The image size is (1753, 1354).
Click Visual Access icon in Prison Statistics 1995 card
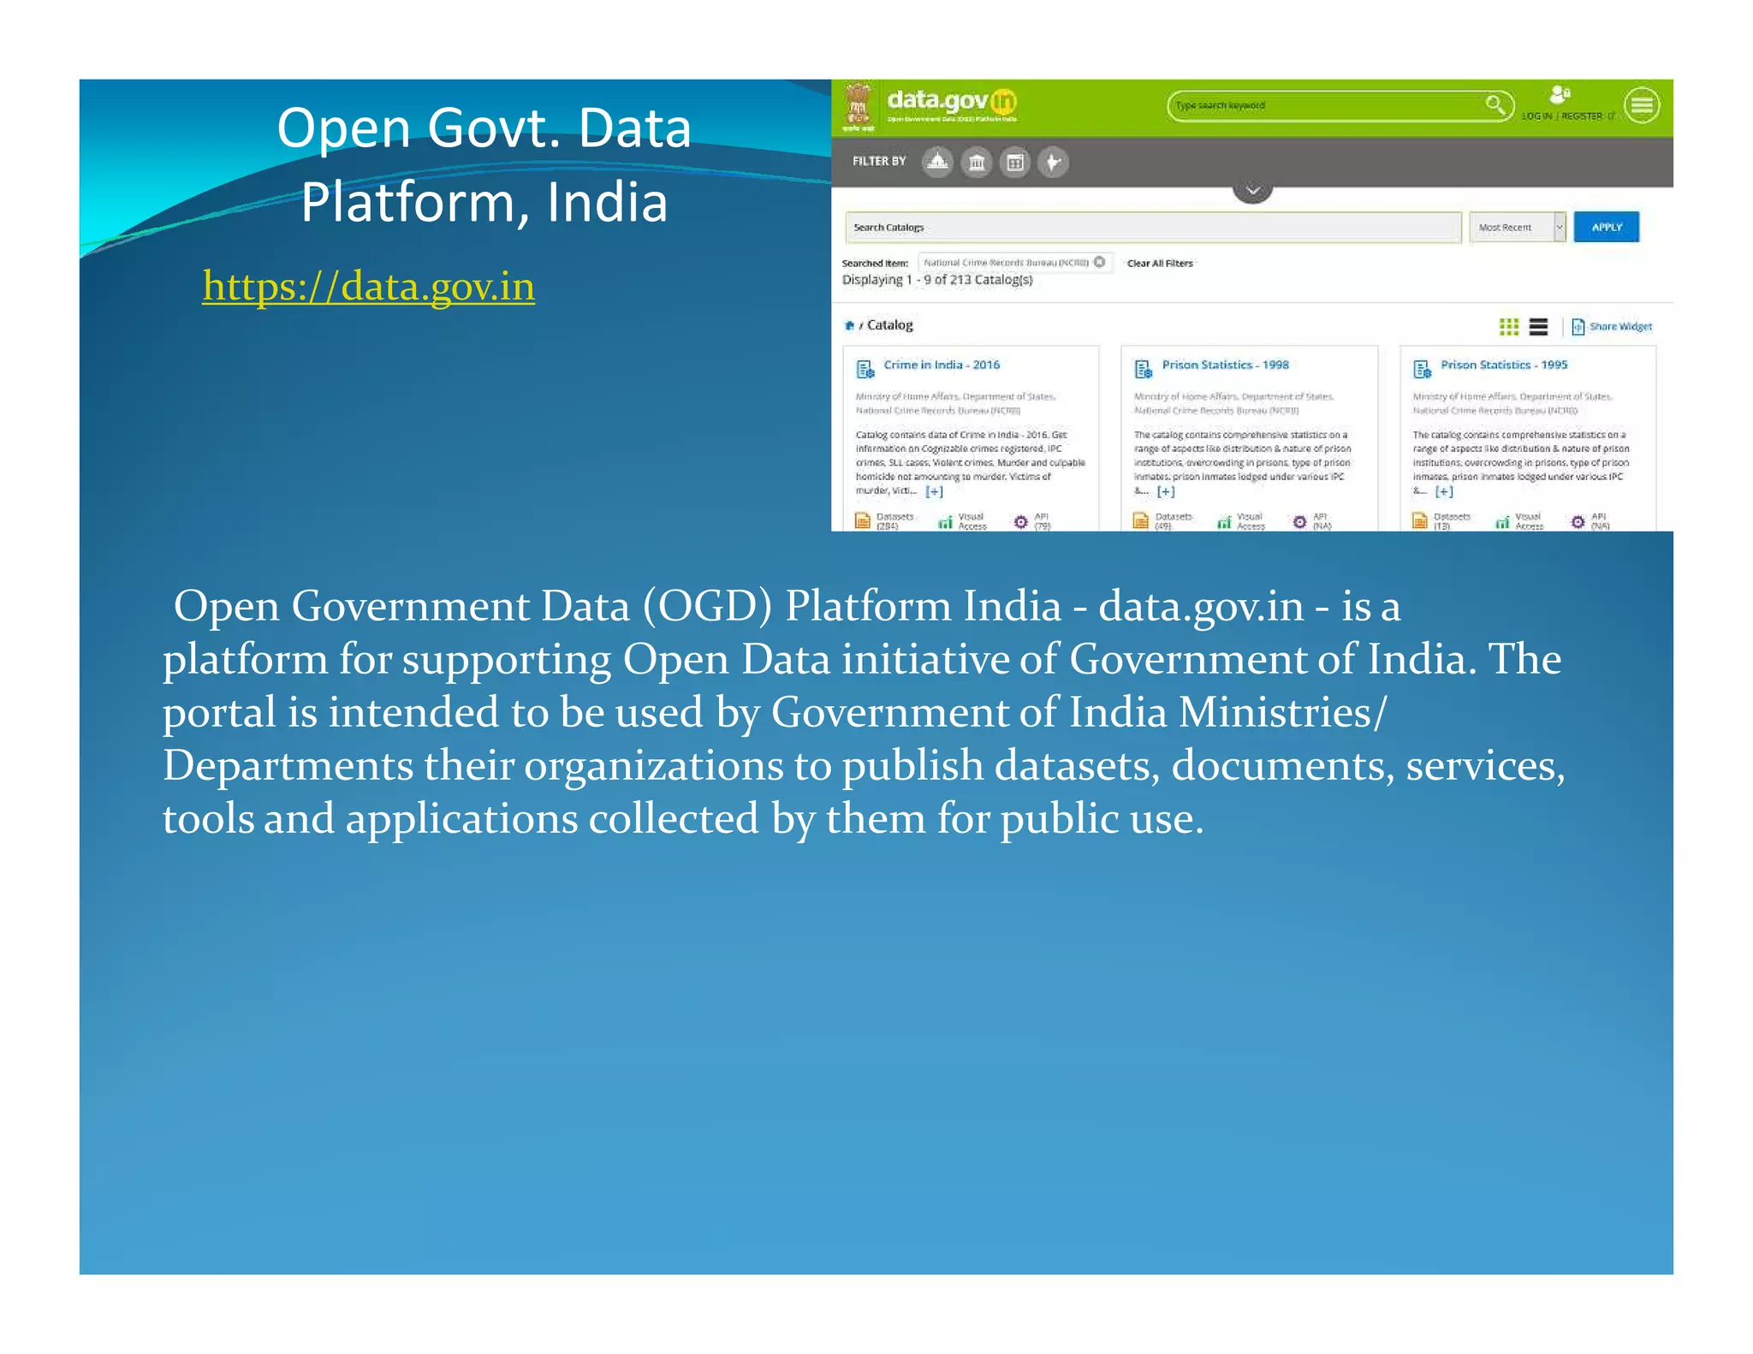(1502, 522)
